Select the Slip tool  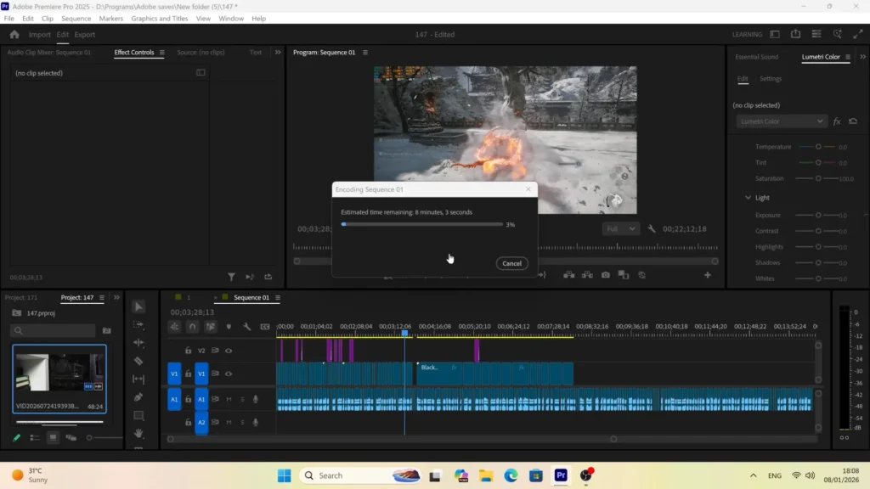138,379
